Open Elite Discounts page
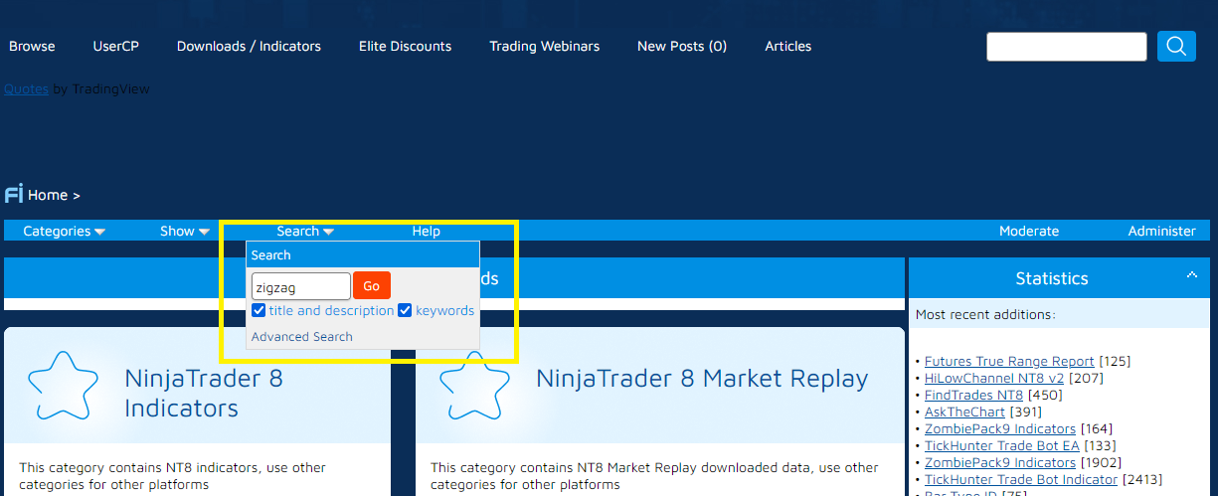Screen dimensions: 1218x496 (405, 46)
